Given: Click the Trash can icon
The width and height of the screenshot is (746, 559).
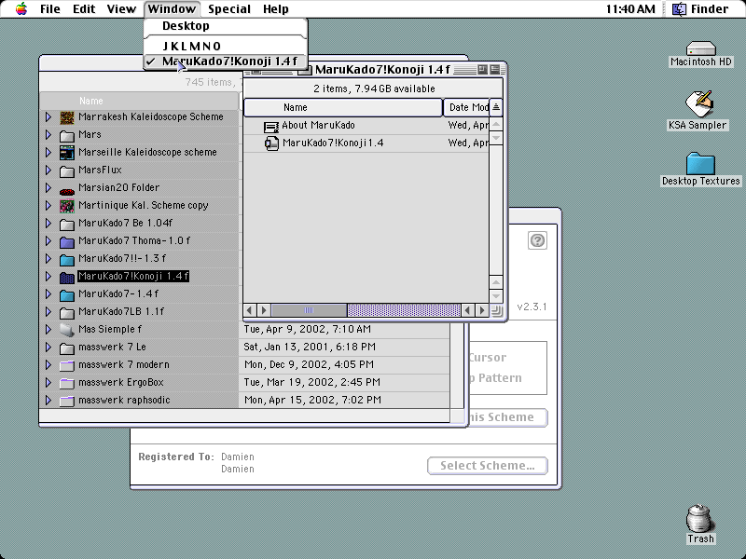Looking at the screenshot, I should (x=700, y=518).
